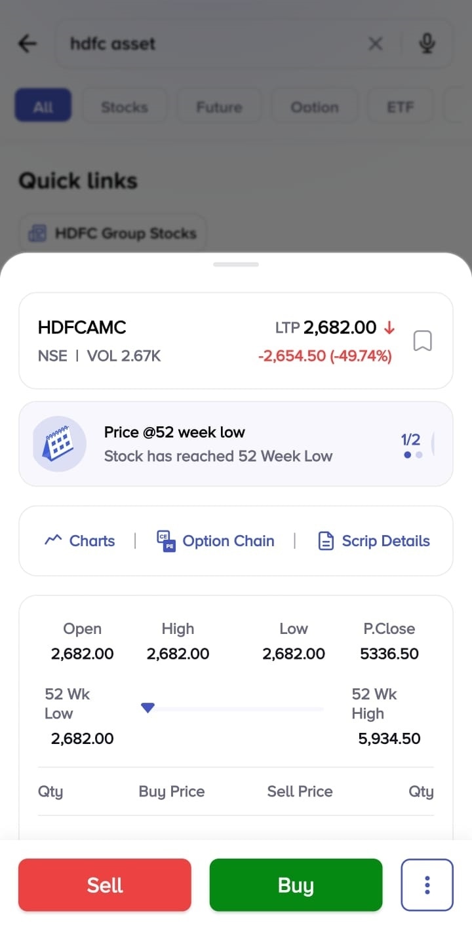472x930 pixels.
Task: Switch to the Option filter tab
Action: tap(315, 107)
